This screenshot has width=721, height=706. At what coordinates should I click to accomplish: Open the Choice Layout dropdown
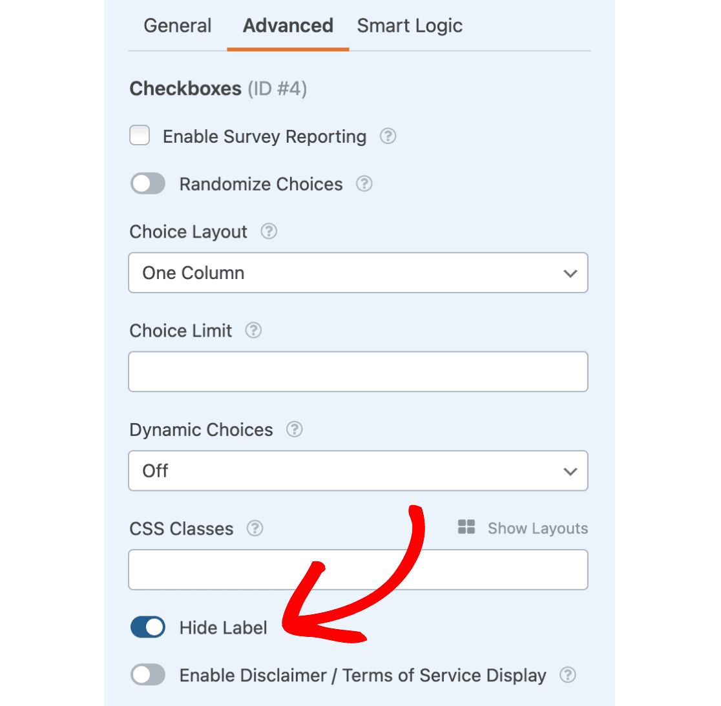pos(358,273)
